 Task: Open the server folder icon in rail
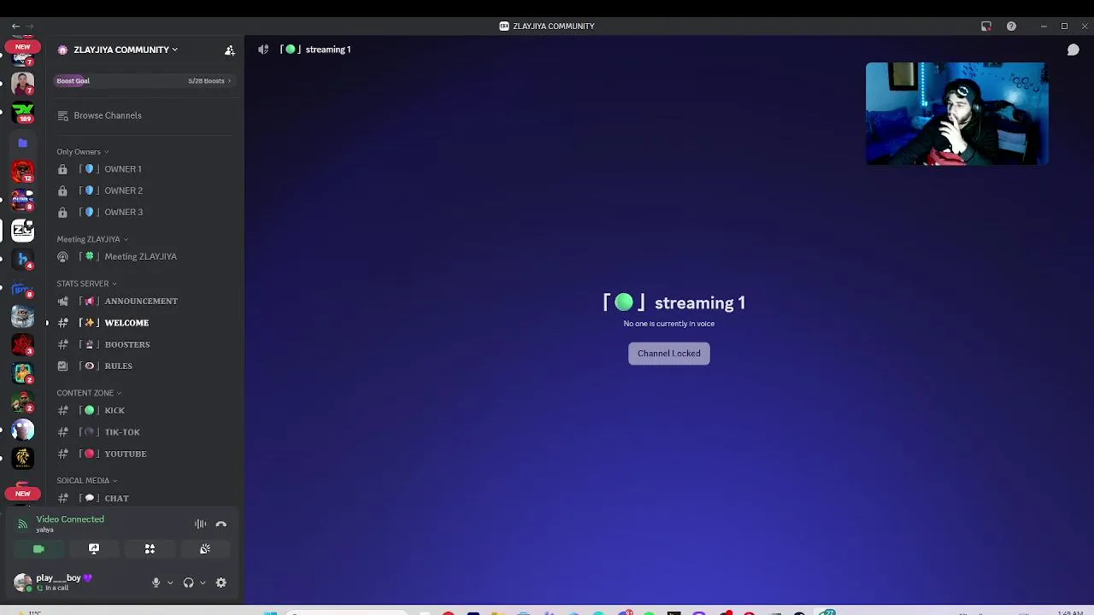[23, 143]
